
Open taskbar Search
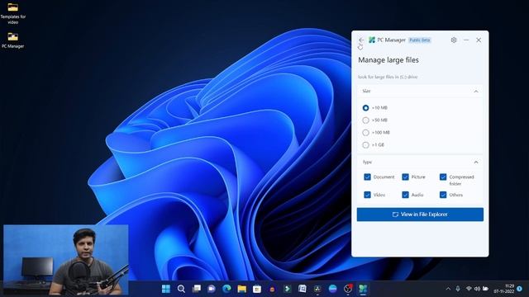pyautogui.click(x=181, y=289)
